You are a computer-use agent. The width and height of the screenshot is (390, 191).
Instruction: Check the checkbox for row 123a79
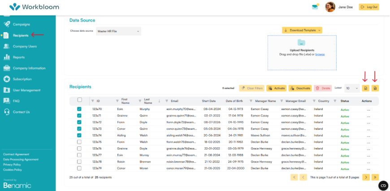point(79,168)
